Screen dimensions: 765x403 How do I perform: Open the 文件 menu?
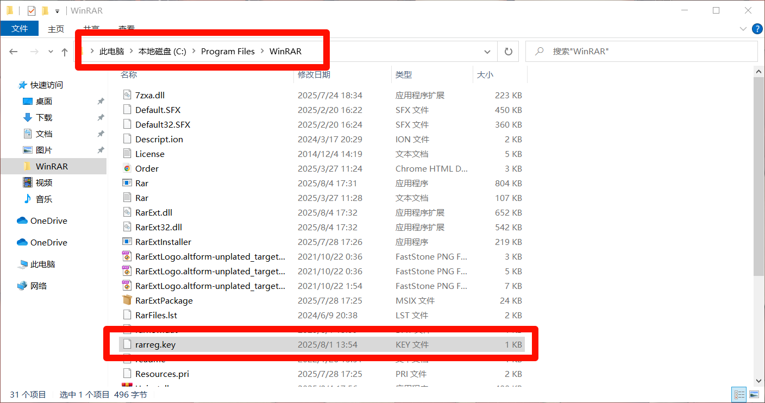pos(20,29)
